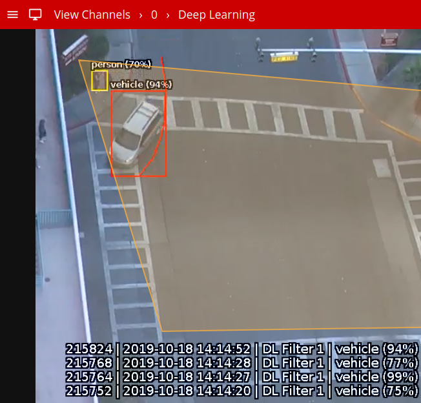Screen dimensions: 421x403
Task: Select event 215824 vehicle (94%) log entry
Action: 242,349
